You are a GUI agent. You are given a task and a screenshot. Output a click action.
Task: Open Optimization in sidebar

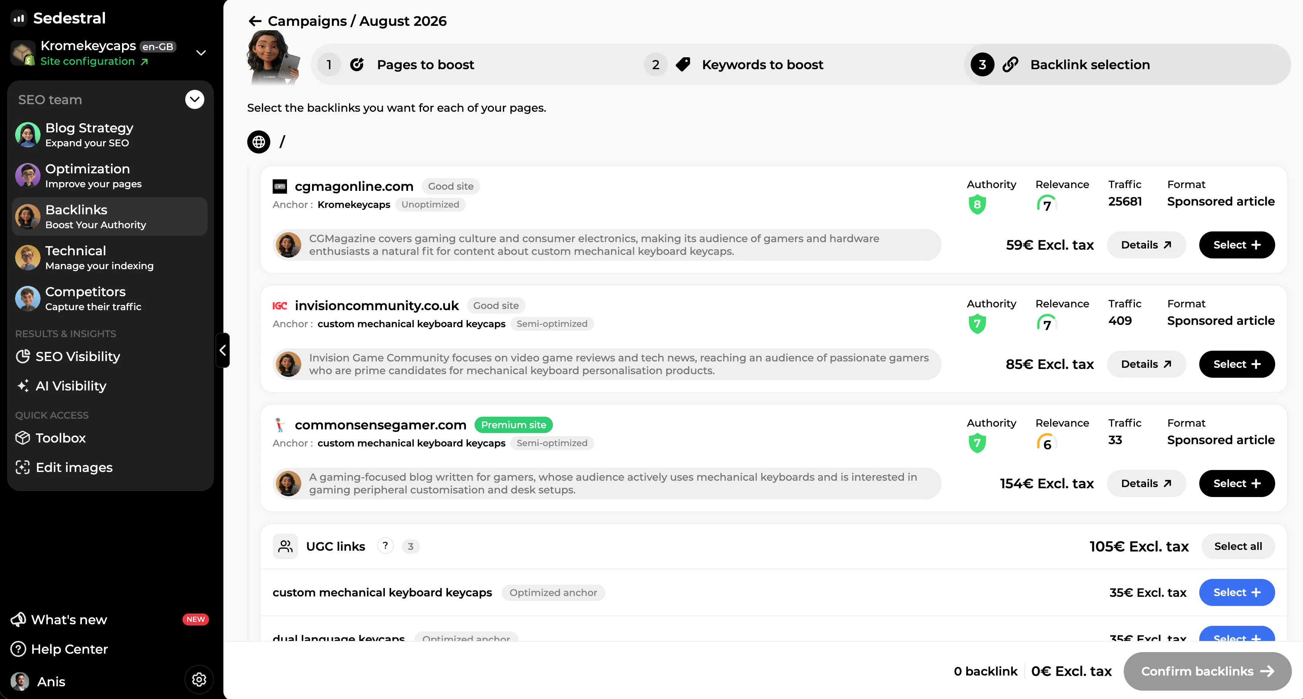[x=109, y=175]
